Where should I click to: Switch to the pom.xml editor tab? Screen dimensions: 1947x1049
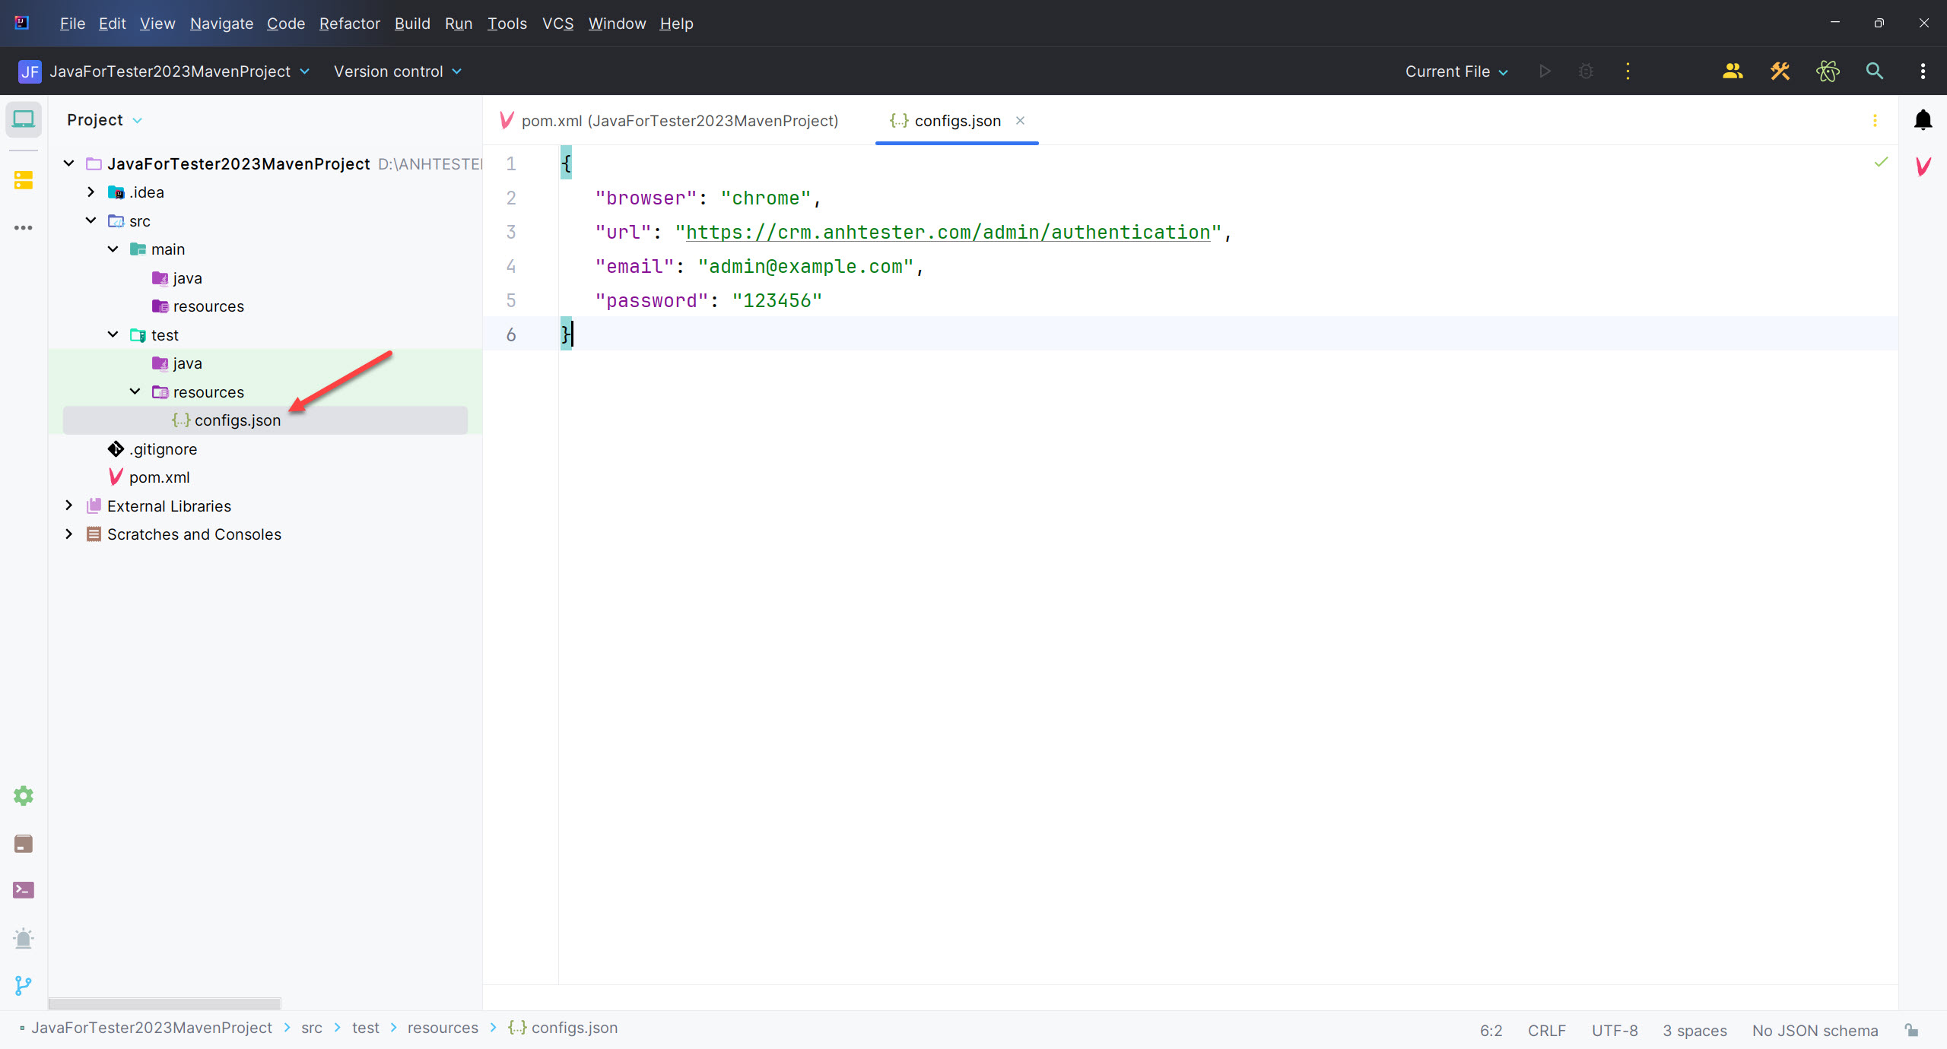tap(669, 120)
